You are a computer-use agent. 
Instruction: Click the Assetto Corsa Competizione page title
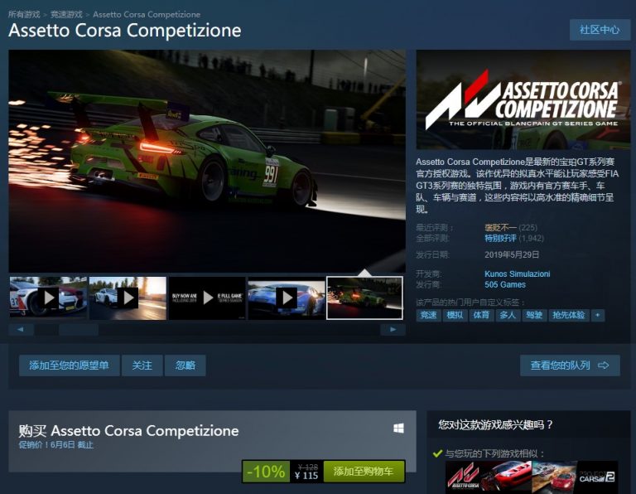(x=125, y=31)
